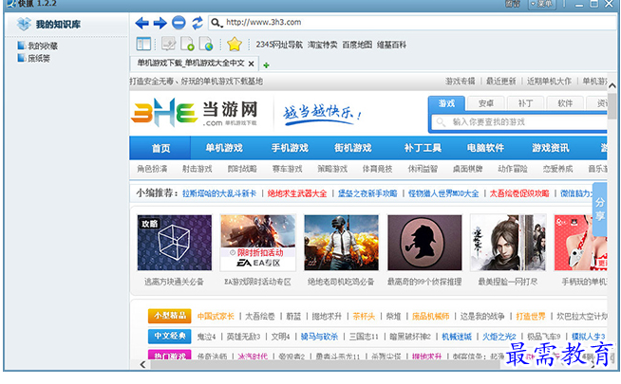Viewport: 621px width, 384px height.
Task: Open 游戏资讯 in the blue navigation bar
Action: [551, 148]
